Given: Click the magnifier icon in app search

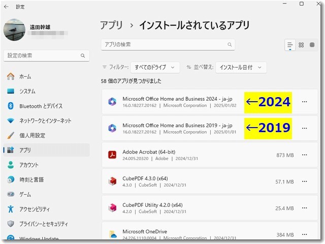Looking at the screenshot, I should click(x=230, y=45).
